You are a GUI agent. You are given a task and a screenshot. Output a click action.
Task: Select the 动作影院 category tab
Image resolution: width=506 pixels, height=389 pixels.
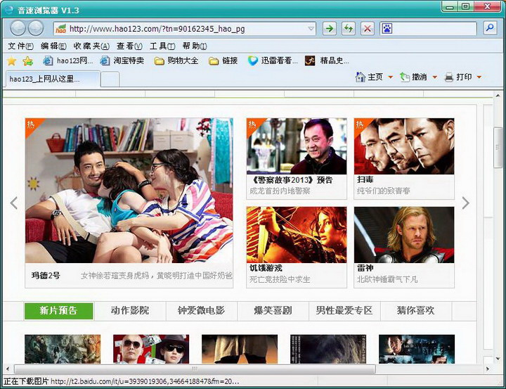tap(130, 310)
